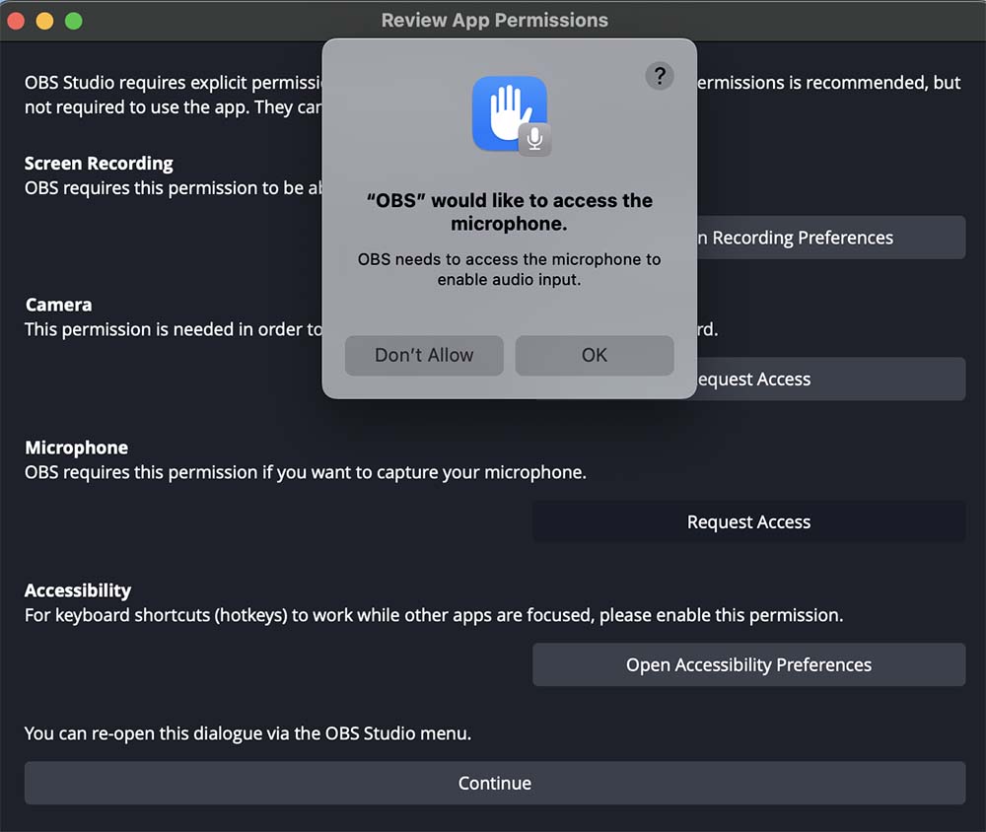Select the Microphone heading
This screenshot has height=832, width=986.
(x=77, y=448)
